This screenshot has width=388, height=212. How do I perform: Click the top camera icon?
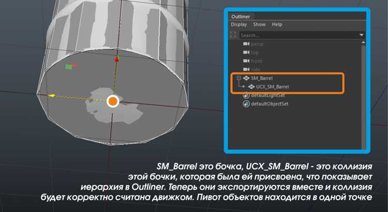coord(246,52)
